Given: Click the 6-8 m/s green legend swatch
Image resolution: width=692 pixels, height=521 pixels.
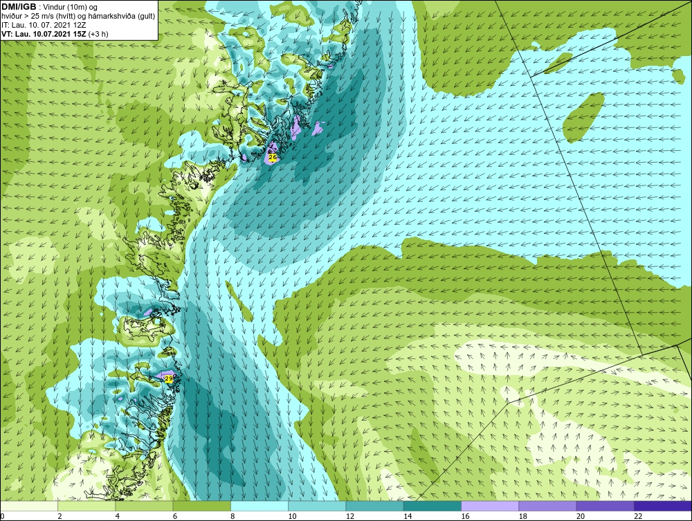Looking at the screenshot, I should pos(201,506).
